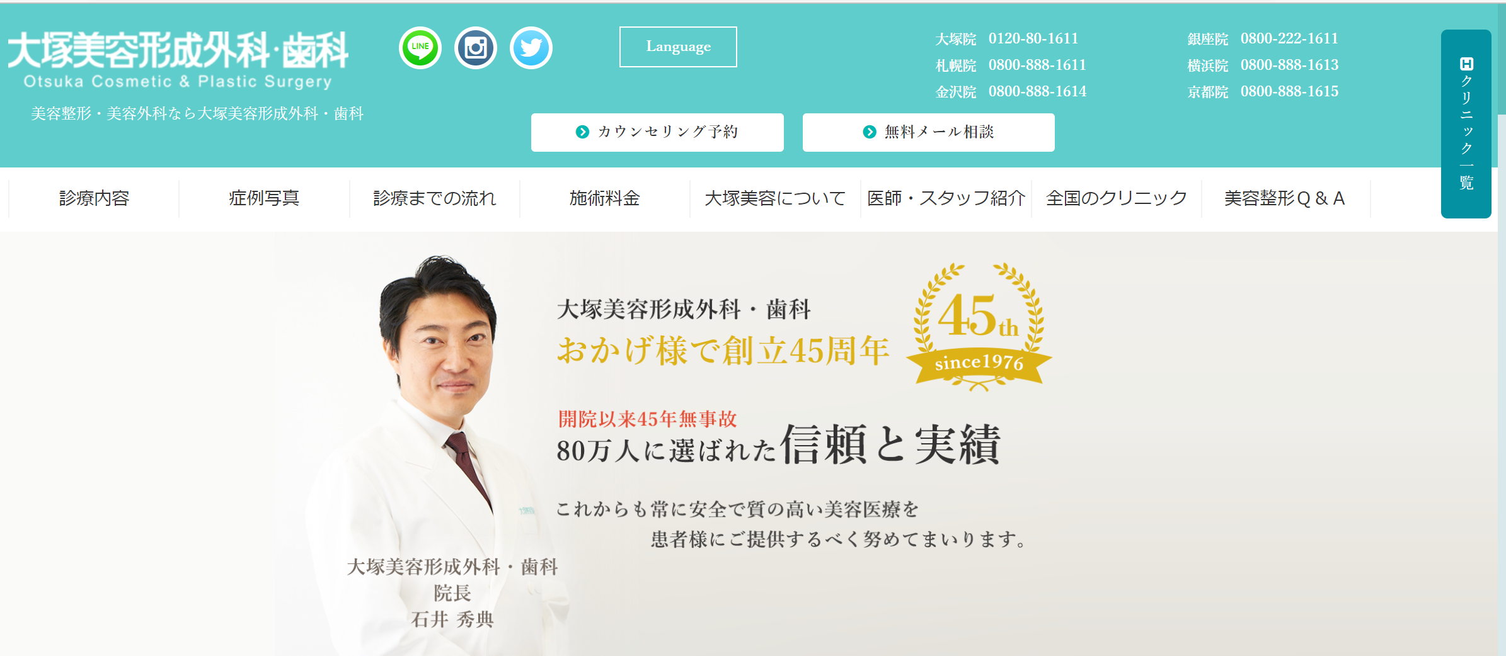Open the LINE social icon
Viewport: 1506px width, 656px height.
click(420, 48)
